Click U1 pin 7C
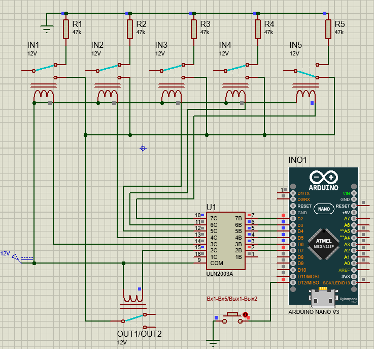The image size is (374, 349). tap(200, 218)
